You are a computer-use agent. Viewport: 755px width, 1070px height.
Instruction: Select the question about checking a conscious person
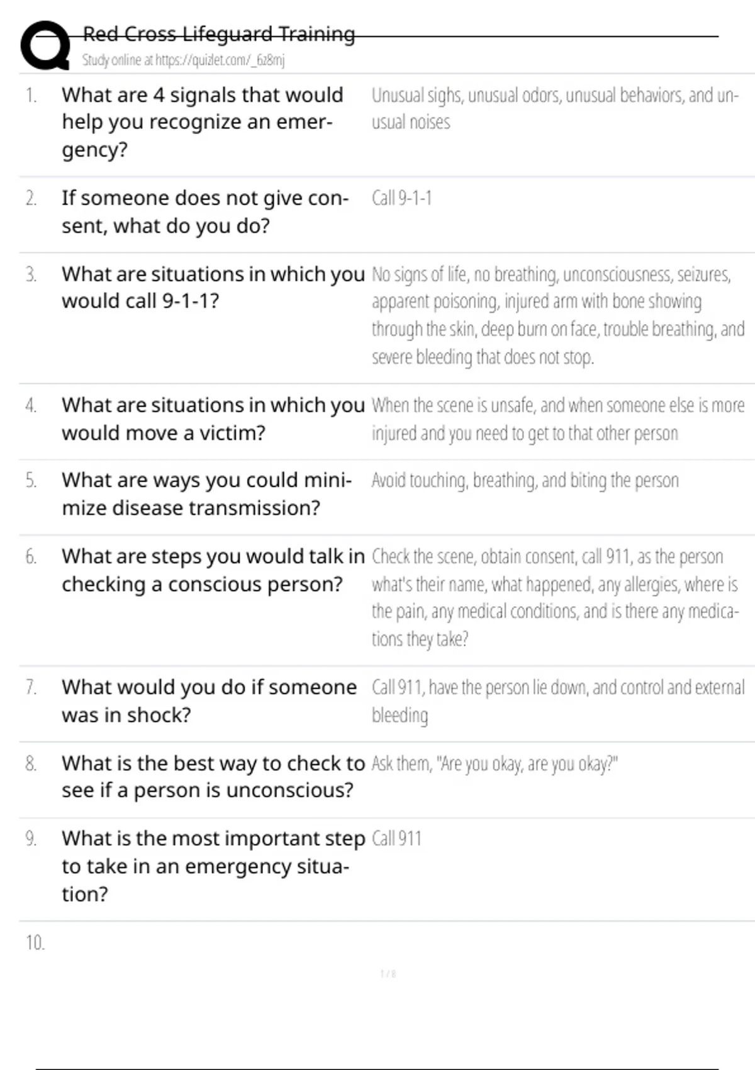213,570
